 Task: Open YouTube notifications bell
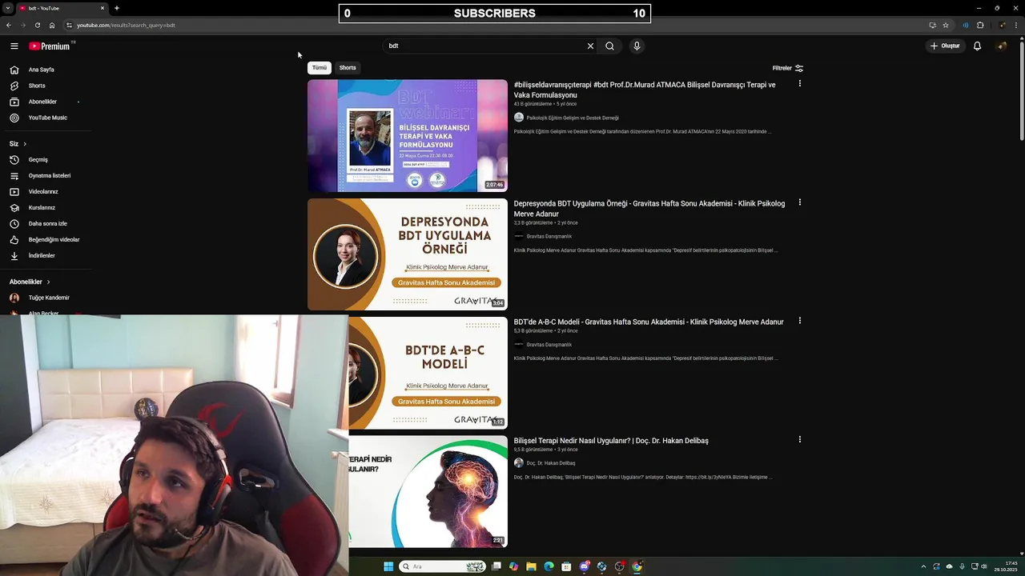(977, 46)
